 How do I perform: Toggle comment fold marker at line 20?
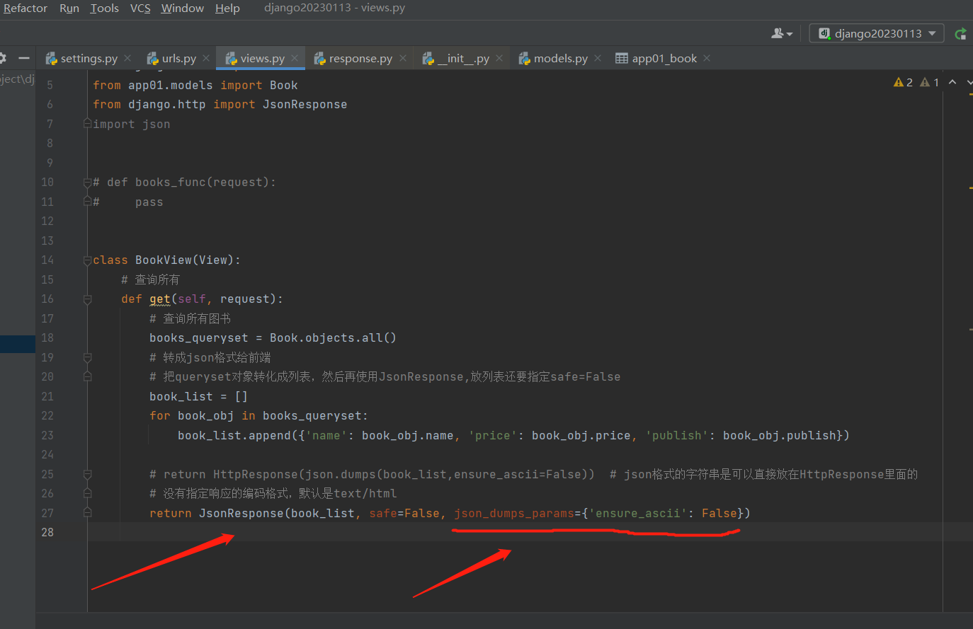87,377
